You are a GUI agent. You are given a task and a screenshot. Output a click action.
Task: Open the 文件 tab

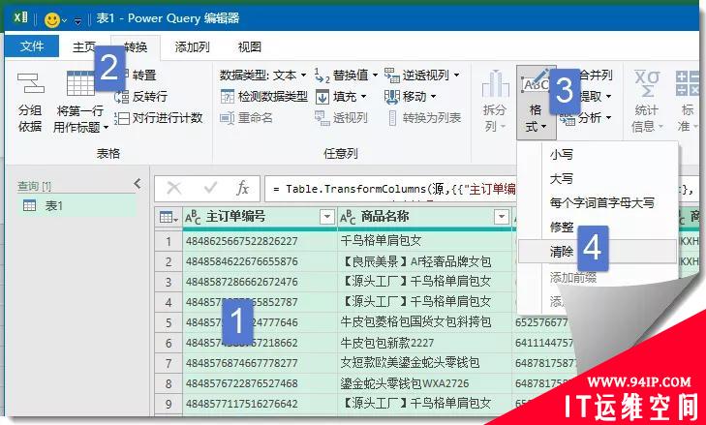32,46
